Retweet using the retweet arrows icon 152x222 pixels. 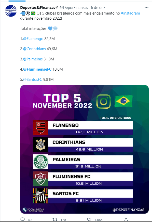(x=55, y=219)
